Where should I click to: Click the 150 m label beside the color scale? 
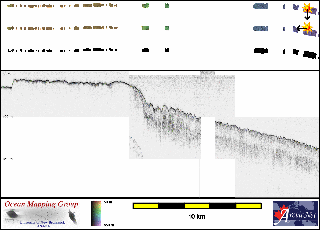point(109,225)
